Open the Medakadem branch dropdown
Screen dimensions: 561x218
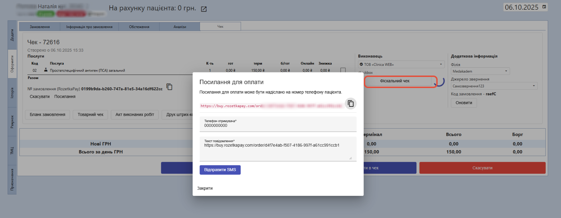480,71
